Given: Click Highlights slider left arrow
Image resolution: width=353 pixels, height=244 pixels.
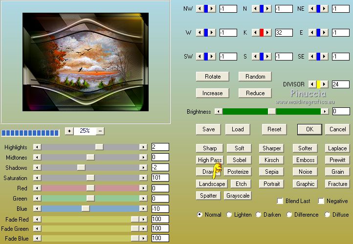Looking at the screenshot, I should [x=37, y=147].
